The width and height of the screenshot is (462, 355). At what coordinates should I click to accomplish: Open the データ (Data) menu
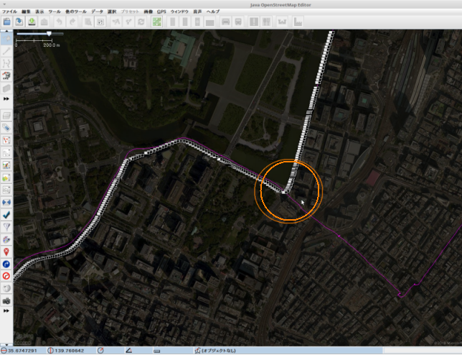[x=97, y=11]
